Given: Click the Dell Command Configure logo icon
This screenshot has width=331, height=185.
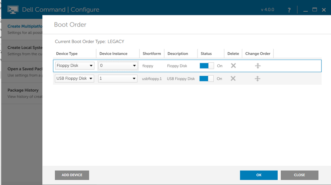Looking at the screenshot, I should point(13,10).
